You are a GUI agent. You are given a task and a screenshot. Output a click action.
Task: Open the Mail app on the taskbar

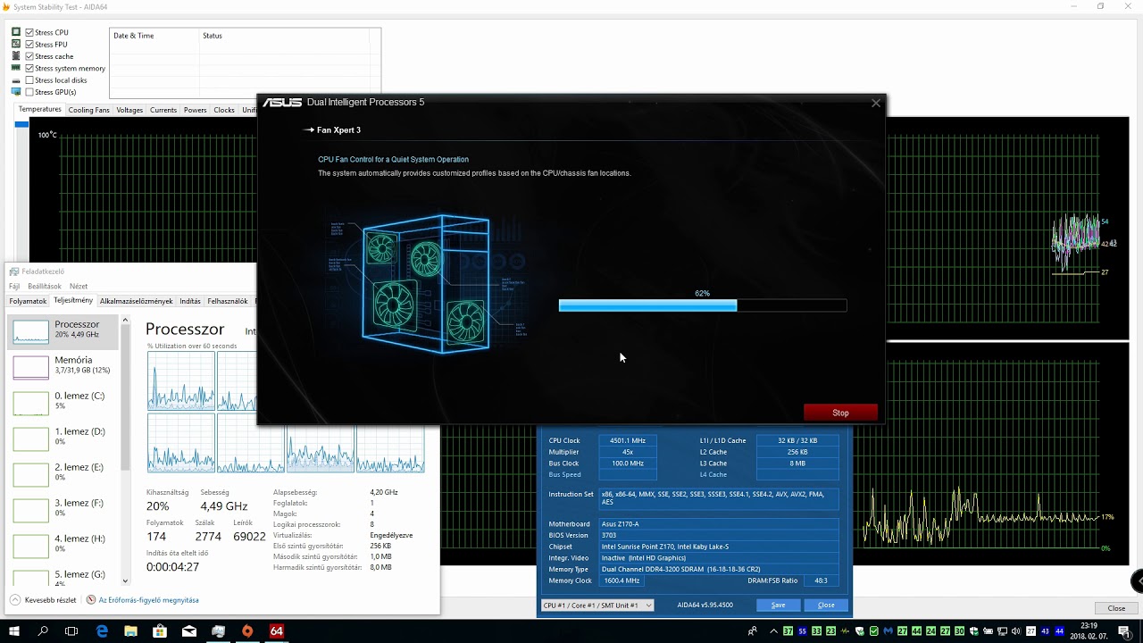pos(189,631)
